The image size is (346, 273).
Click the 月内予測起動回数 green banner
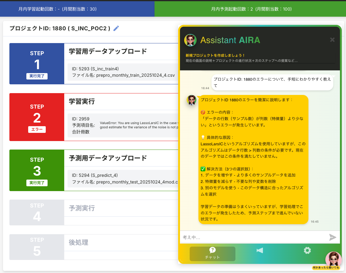coord(250,9)
